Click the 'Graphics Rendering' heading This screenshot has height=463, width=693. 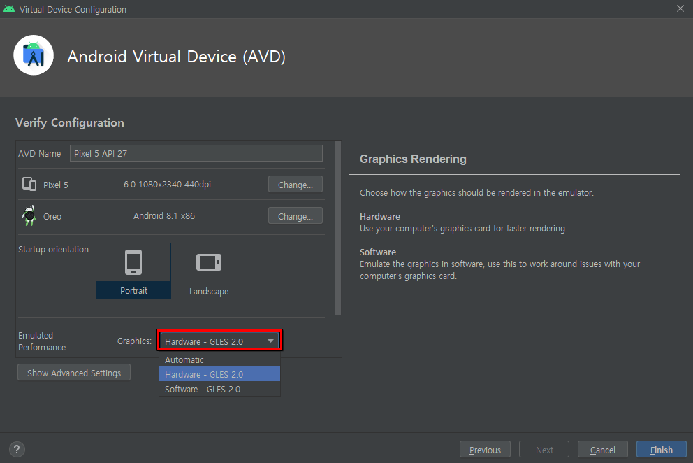413,159
